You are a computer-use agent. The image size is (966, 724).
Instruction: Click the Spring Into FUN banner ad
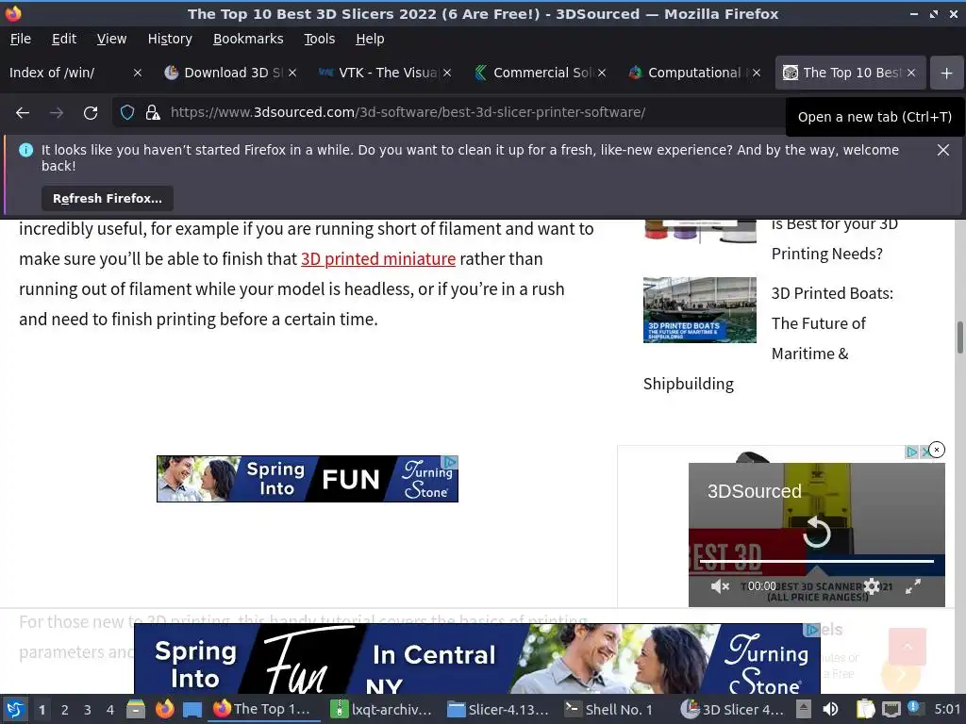point(307,479)
